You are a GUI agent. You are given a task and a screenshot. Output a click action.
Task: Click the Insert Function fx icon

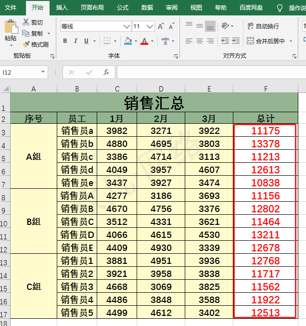pos(106,72)
